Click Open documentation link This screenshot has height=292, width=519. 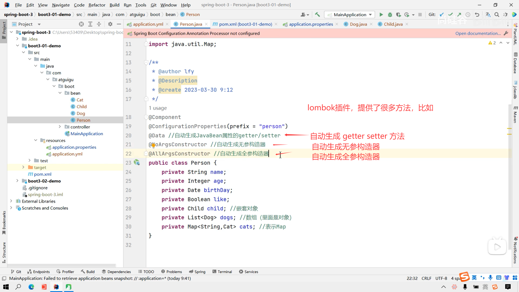click(478, 33)
